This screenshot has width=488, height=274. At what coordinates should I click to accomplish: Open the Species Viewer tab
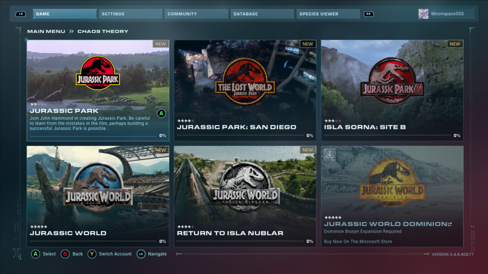(328, 14)
